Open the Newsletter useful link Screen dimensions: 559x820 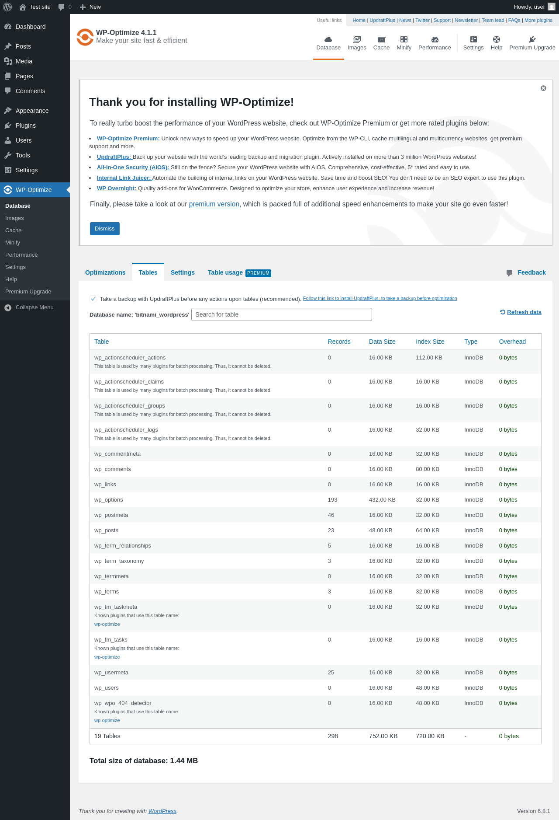[x=466, y=20]
